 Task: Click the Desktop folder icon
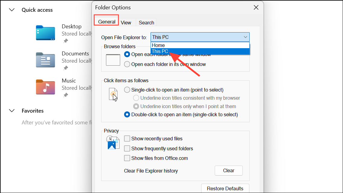coord(45,33)
